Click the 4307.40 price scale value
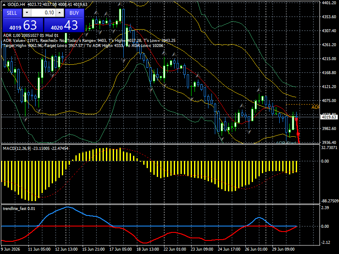The image size is (339, 254). [329, 31]
